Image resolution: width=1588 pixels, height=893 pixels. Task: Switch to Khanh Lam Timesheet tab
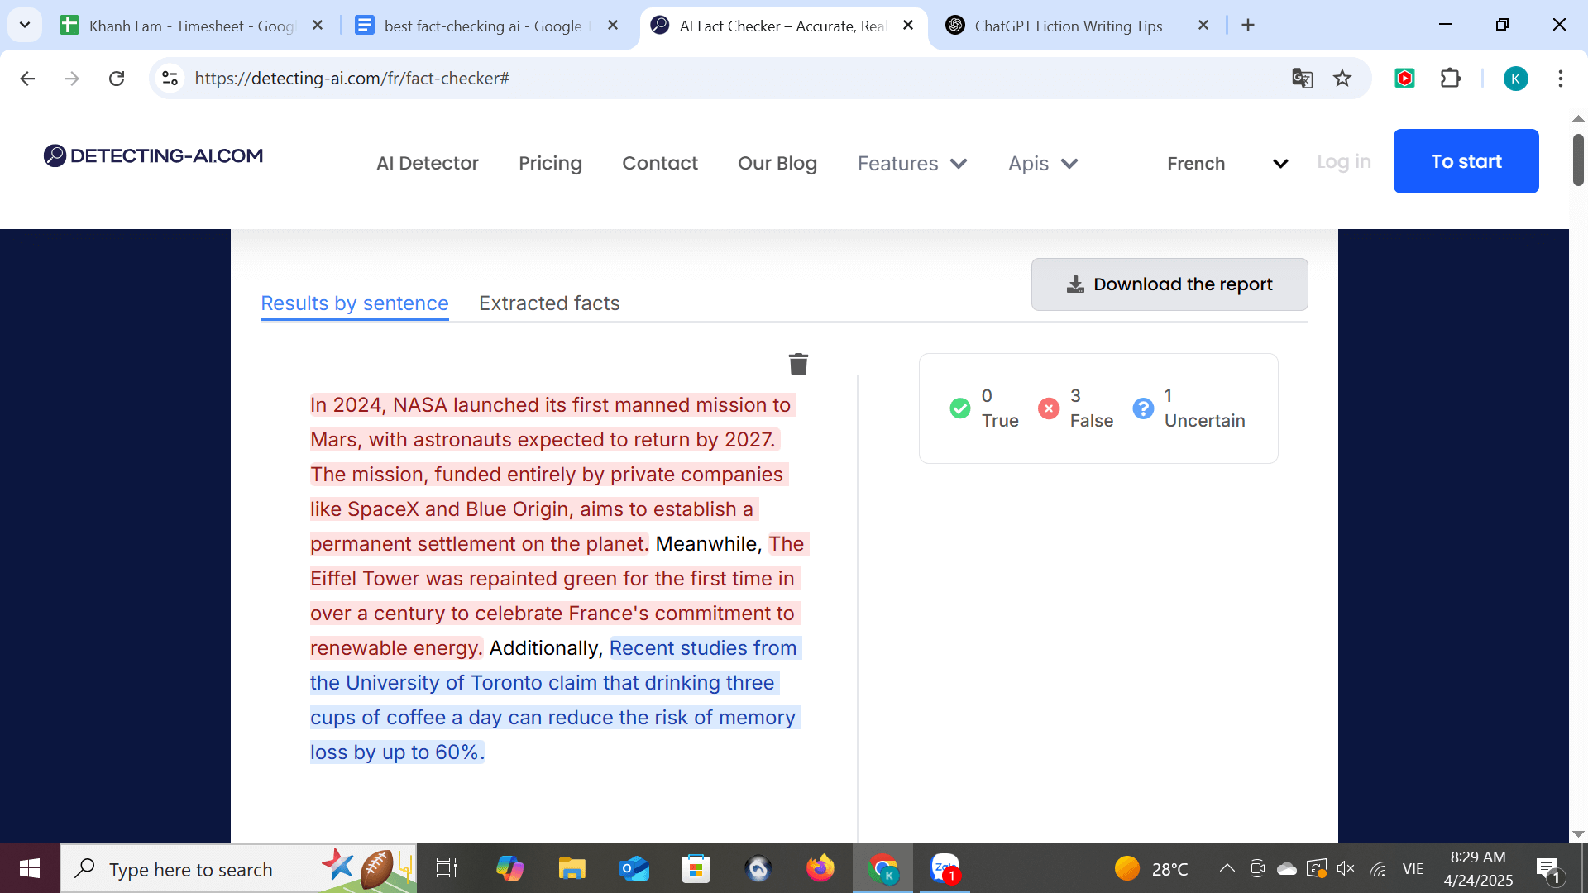click(x=190, y=26)
